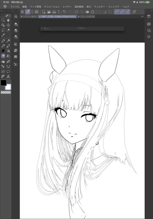Click Scale/Rotate transform icon
The image size is (153, 219).
point(92,12)
